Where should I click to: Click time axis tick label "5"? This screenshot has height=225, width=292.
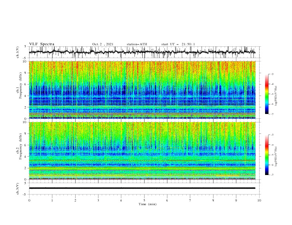pyautogui.click(x=144, y=200)
